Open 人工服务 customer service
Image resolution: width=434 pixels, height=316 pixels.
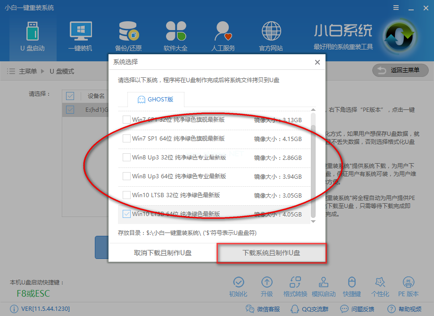[x=223, y=35]
